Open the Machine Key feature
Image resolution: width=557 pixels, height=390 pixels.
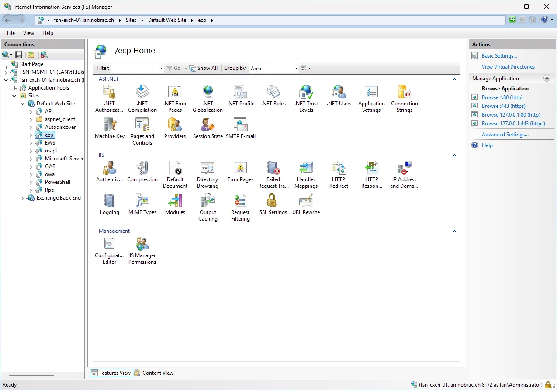(x=110, y=128)
